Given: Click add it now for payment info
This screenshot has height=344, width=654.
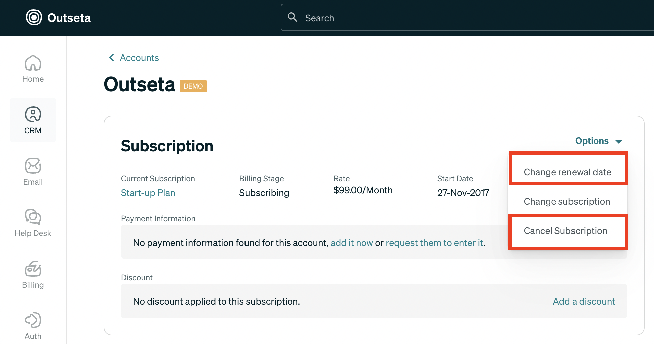Looking at the screenshot, I should point(352,243).
